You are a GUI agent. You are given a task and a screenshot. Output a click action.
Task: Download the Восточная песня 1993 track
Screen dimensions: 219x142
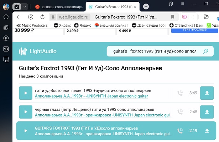207,93
